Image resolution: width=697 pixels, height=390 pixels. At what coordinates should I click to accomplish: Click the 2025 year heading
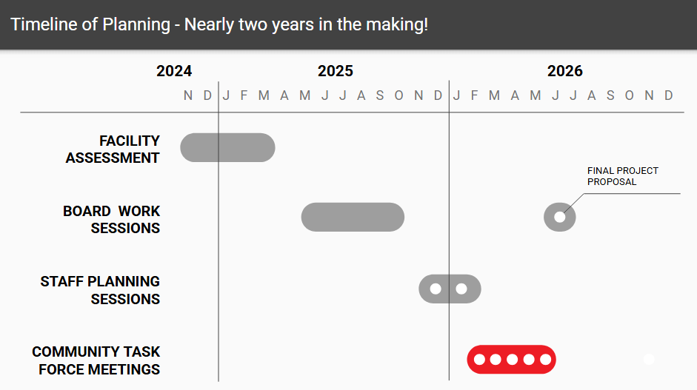(x=335, y=71)
